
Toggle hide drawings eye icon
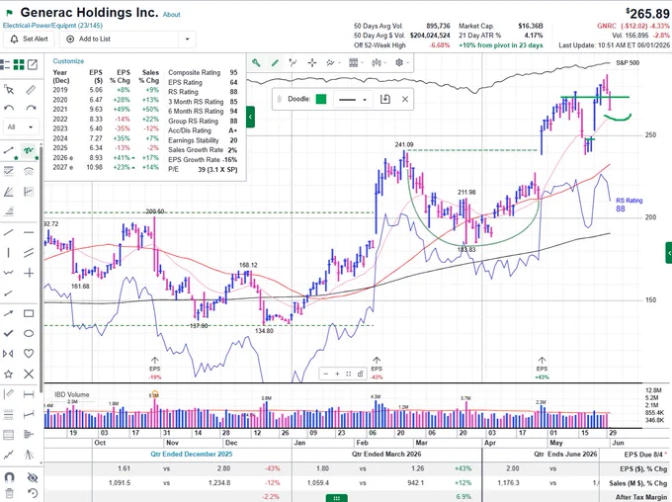[x=33, y=477]
